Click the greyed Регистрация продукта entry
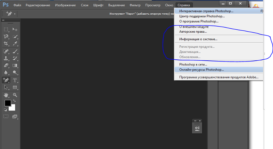 click(x=219, y=47)
